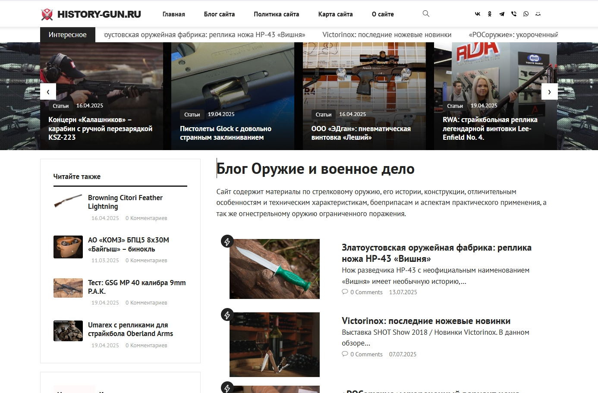Open the Odnoklassniki social link
The image size is (598, 393).
490,14
